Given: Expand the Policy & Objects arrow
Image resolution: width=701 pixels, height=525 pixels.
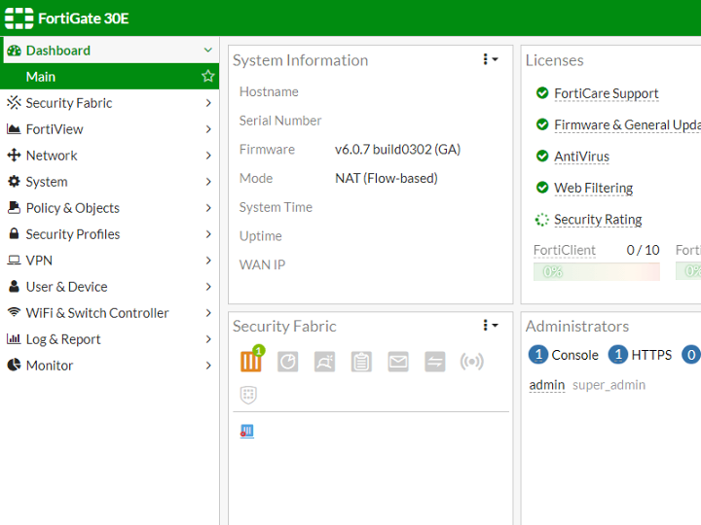Looking at the screenshot, I should (x=208, y=208).
